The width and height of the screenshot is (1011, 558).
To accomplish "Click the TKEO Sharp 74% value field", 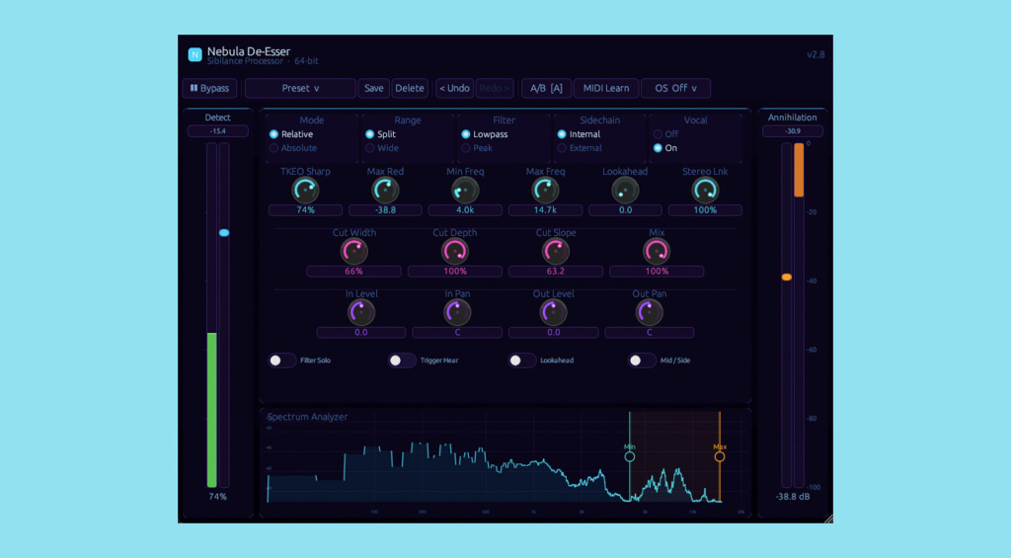I will click(305, 210).
